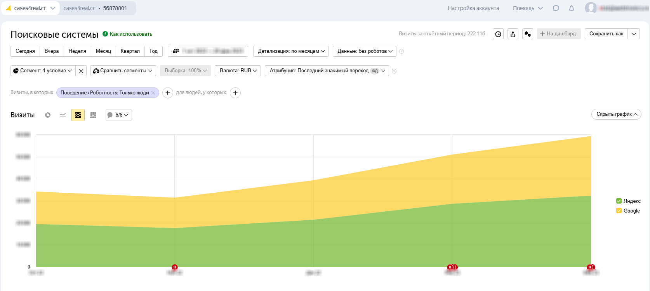
Task: Expand the Детализация: по месяцам dropdown
Action: [291, 51]
